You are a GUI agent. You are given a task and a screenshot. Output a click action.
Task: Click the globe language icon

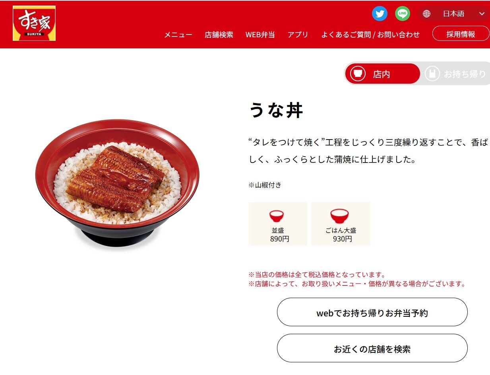426,14
